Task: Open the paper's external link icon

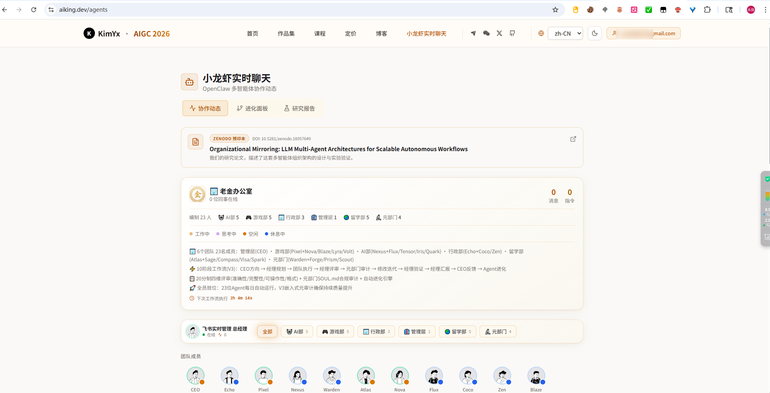Action: click(x=573, y=139)
